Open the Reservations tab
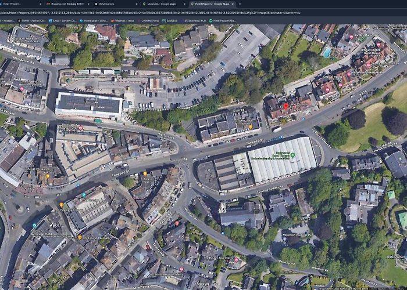This screenshot has height=290, width=407. 116,4
